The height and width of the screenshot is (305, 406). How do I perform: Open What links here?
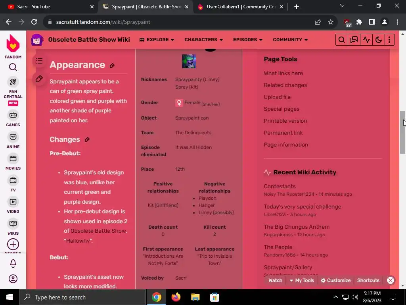(283, 73)
